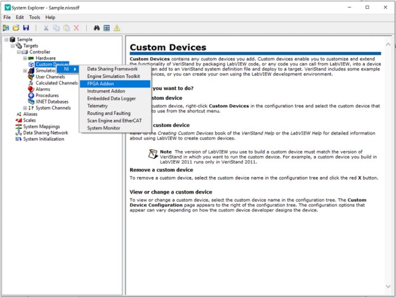This screenshot has width=396, height=297.
Task: Select Routing and Faulting menu entry
Action: click(x=115, y=114)
